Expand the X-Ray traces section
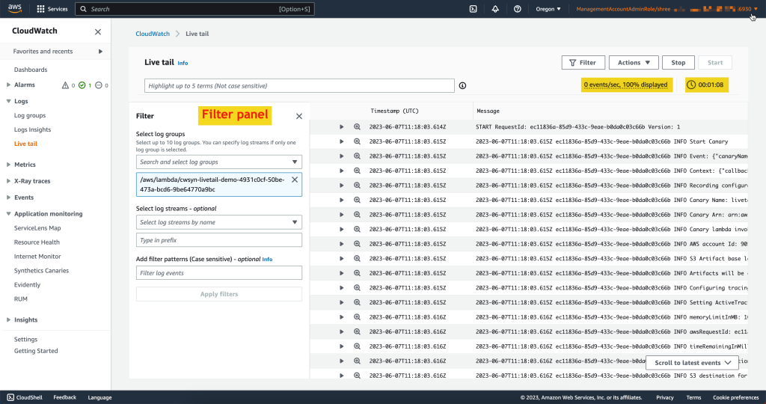Screen dimensions: 766x404 (8, 181)
